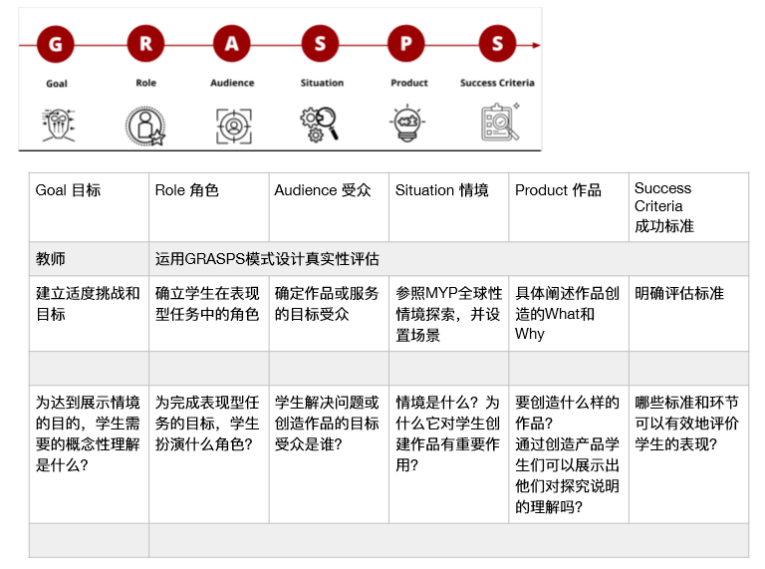The height and width of the screenshot is (569, 765).
Task: Select the 'Product 作品' header cell
Action: pos(569,207)
